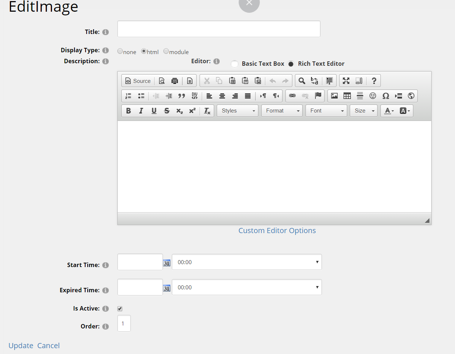Toggle underline formatting
The height and width of the screenshot is (354, 455).
tap(154, 111)
